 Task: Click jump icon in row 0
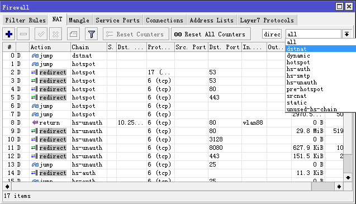(x=35, y=56)
